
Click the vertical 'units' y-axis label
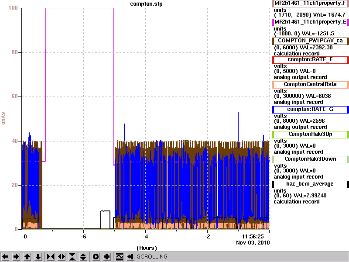[x=3, y=118]
